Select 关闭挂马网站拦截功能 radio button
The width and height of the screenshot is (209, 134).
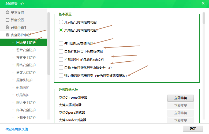[61, 30]
